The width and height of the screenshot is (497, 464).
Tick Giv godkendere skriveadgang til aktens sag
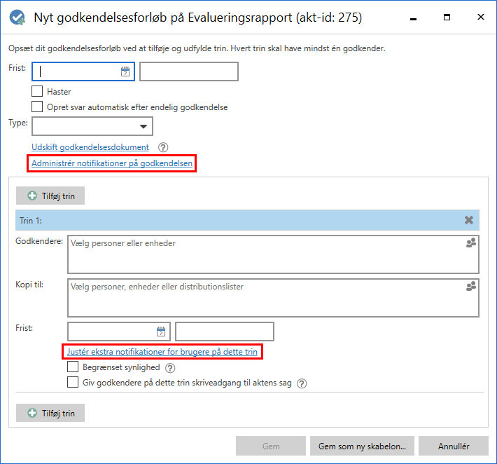pos(73,382)
